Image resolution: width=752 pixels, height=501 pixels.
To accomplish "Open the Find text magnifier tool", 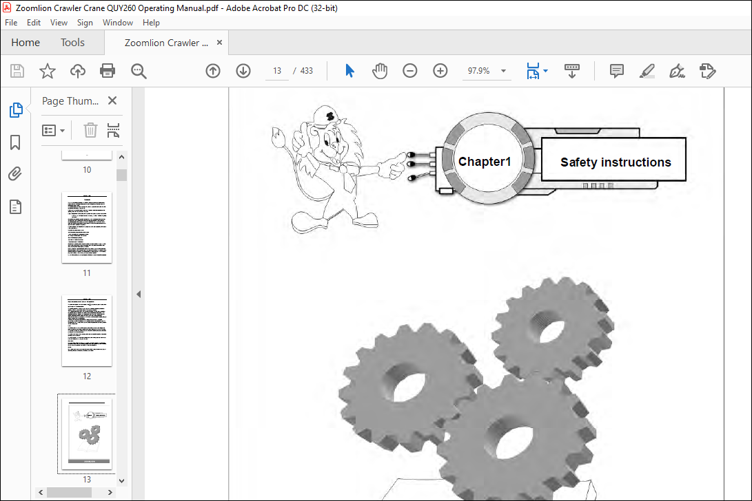I will [x=139, y=71].
